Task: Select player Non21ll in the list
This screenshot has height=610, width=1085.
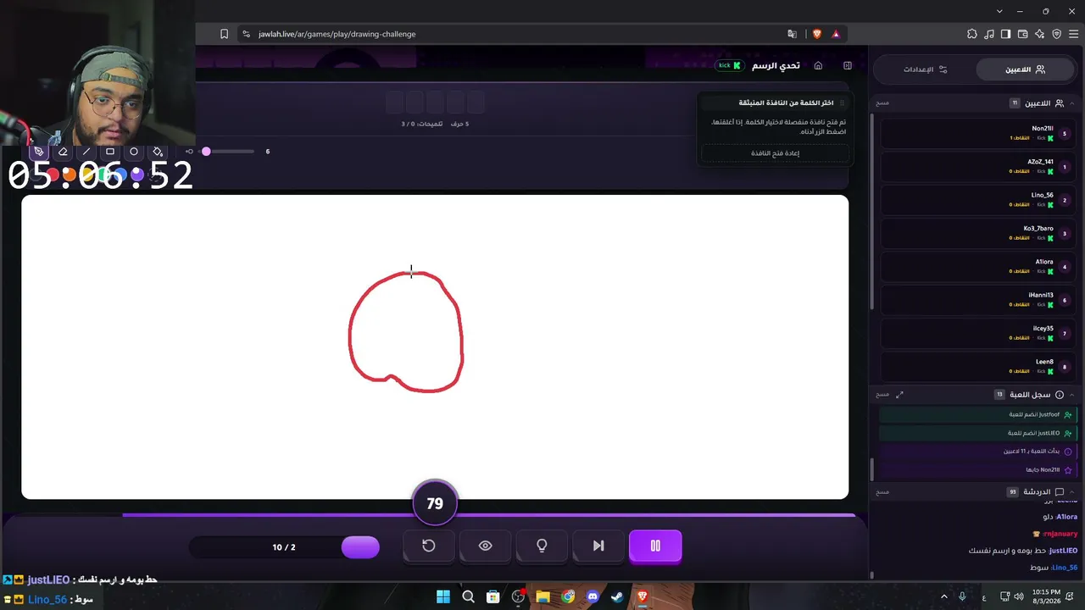Action: coord(978,133)
